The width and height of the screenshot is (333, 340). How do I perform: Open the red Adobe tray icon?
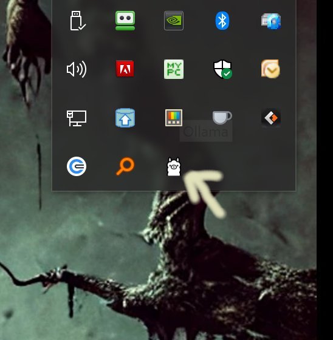click(x=125, y=69)
